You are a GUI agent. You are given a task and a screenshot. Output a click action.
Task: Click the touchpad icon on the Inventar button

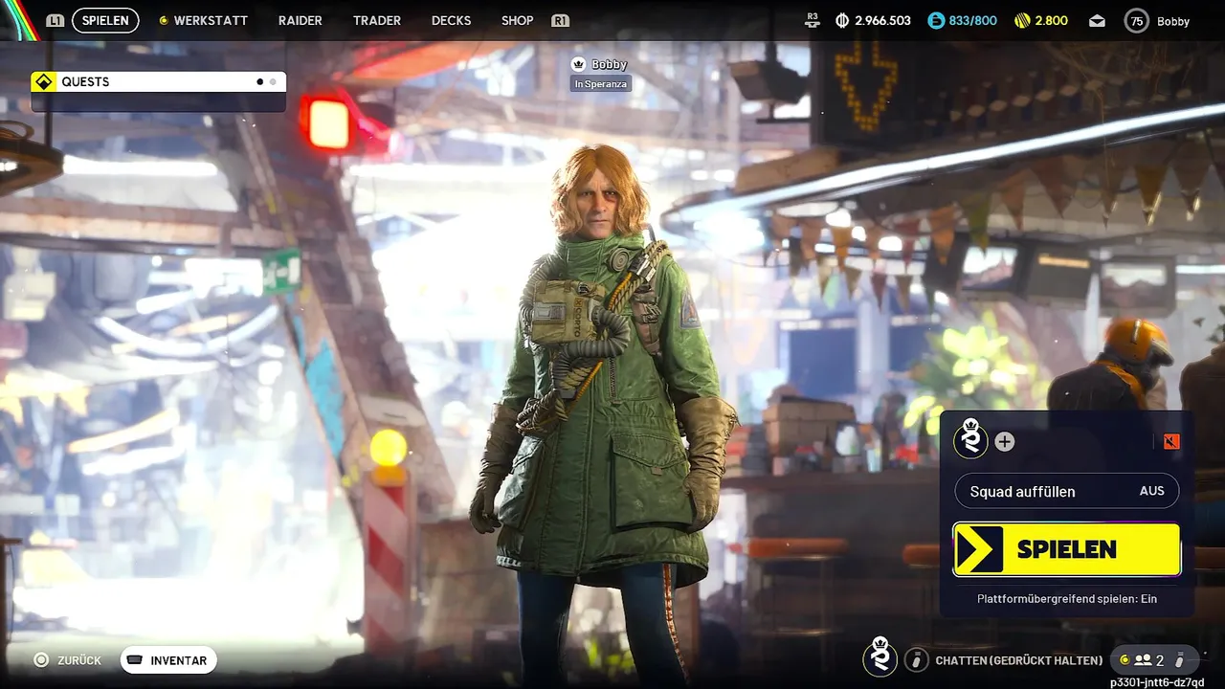135,660
